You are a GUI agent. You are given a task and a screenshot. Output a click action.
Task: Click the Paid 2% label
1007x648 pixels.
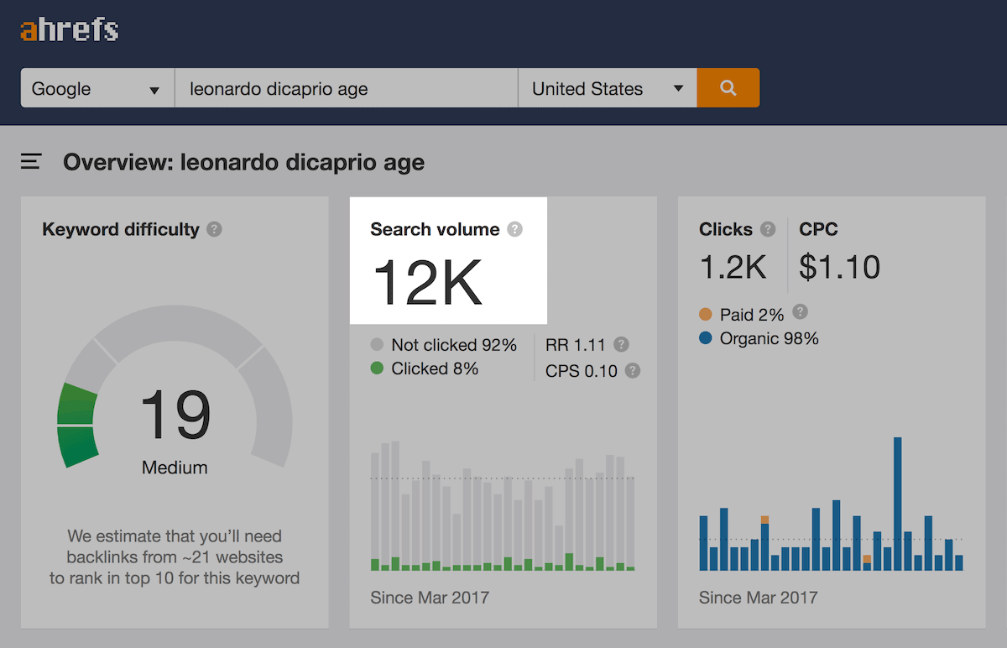[x=752, y=315]
